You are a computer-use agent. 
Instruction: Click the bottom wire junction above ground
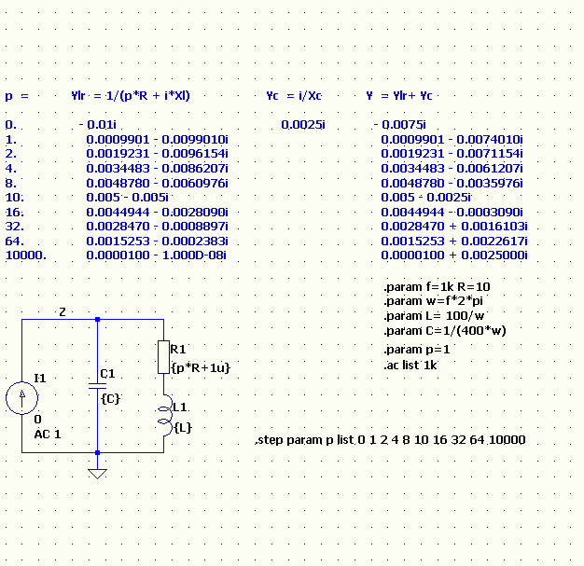click(98, 453)
